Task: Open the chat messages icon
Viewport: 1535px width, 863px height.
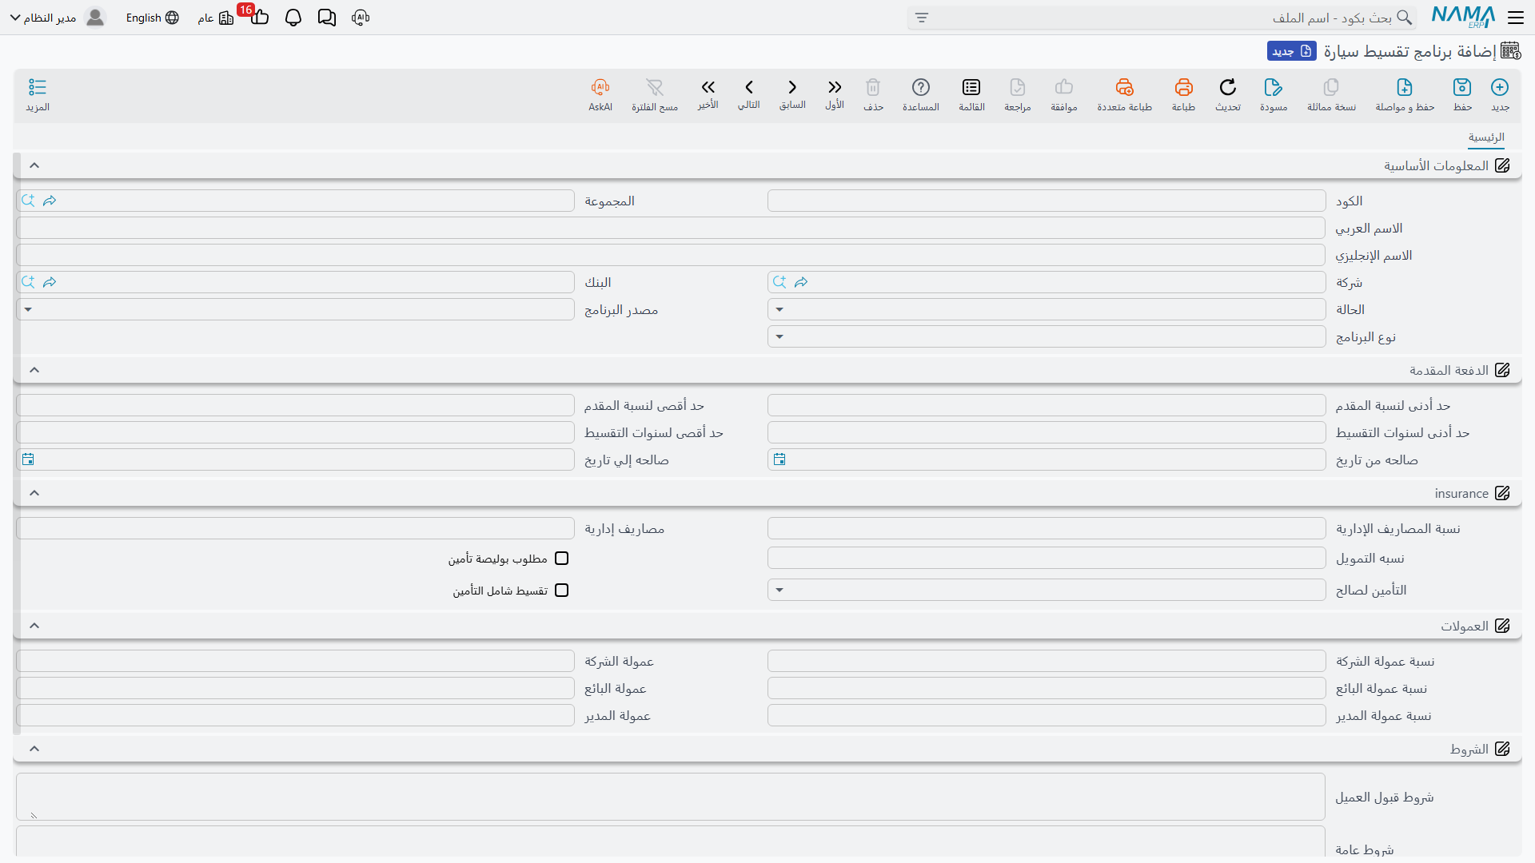Action: (327, 18)
